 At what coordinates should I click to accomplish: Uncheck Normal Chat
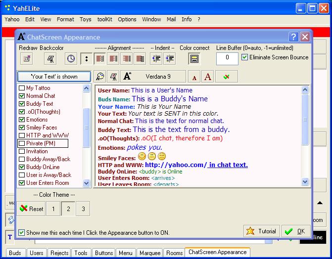click(22, 96)
